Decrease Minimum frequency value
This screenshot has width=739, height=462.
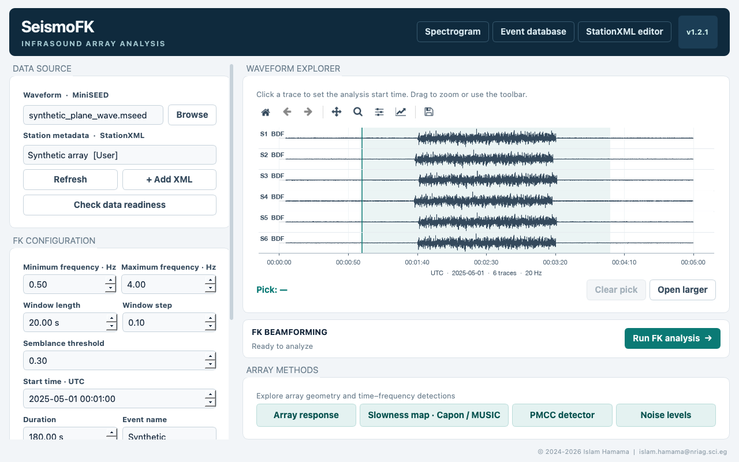click(111, 288)
